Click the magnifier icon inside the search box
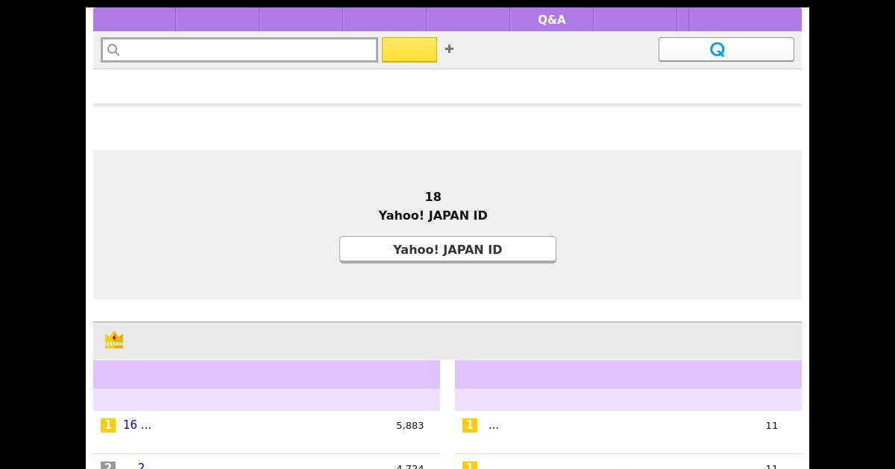This screenshot has width=895, height=469. [113, 50]
